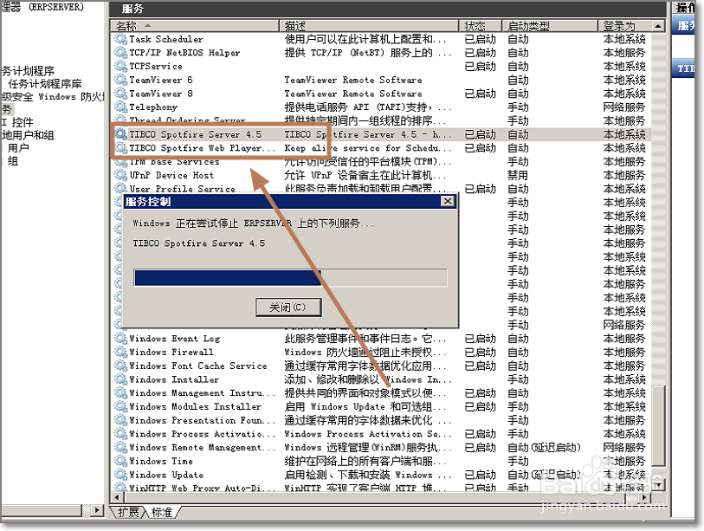Click the TeamViewer 8 service gear icon

click(x=120, y=94)
